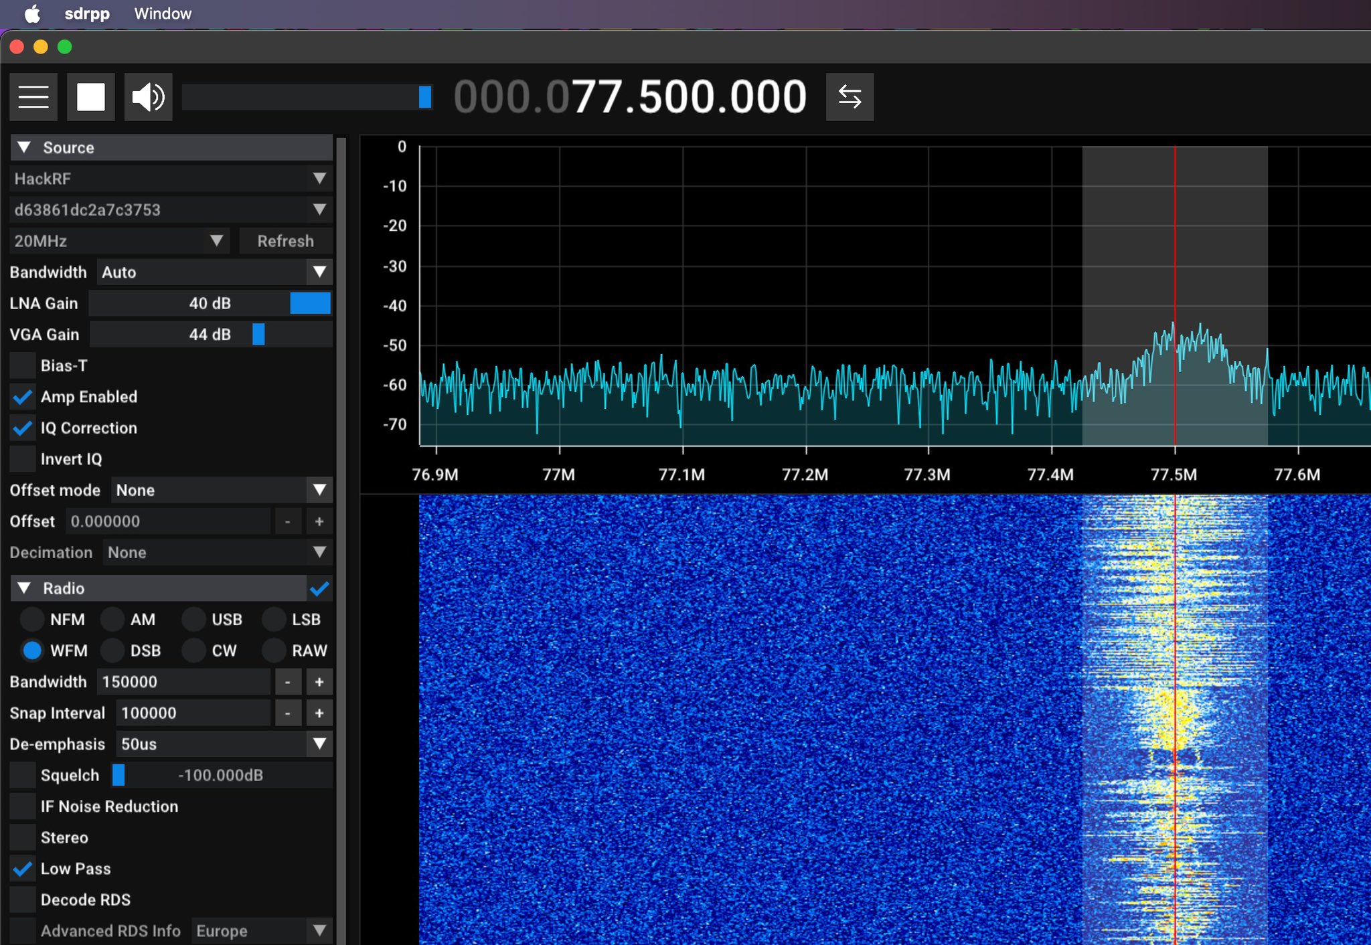Open the sdrpp application menu
The width and height of the screenshot is (1371, 945).
tap(87, 13)
